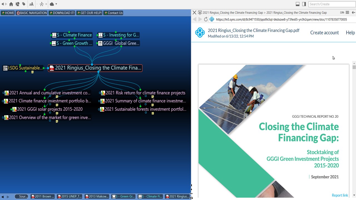Viewport: 356px width, 200px height.
Task: Switch to vertical split layout icon
Action: click(304, 4)
